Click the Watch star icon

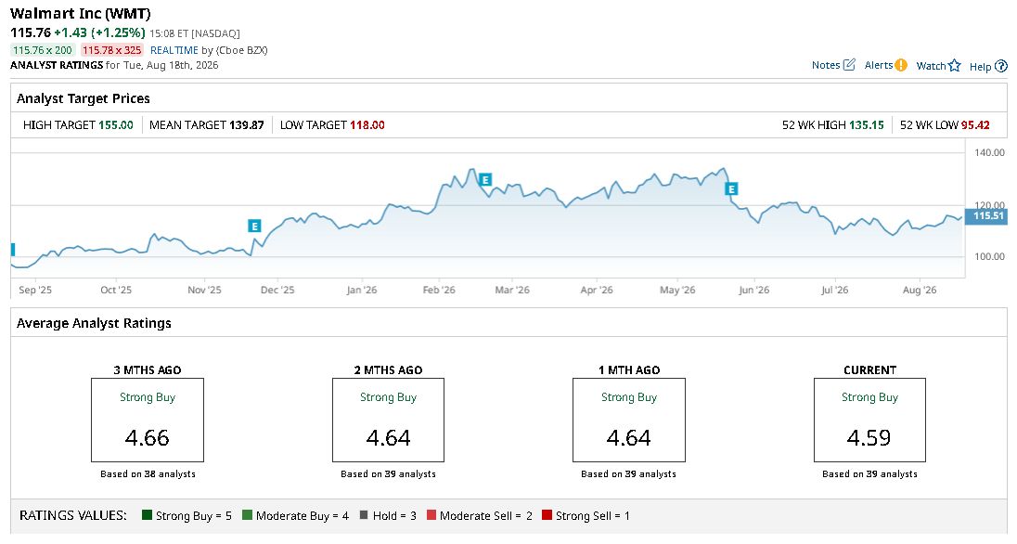click(x=954, y=66)
